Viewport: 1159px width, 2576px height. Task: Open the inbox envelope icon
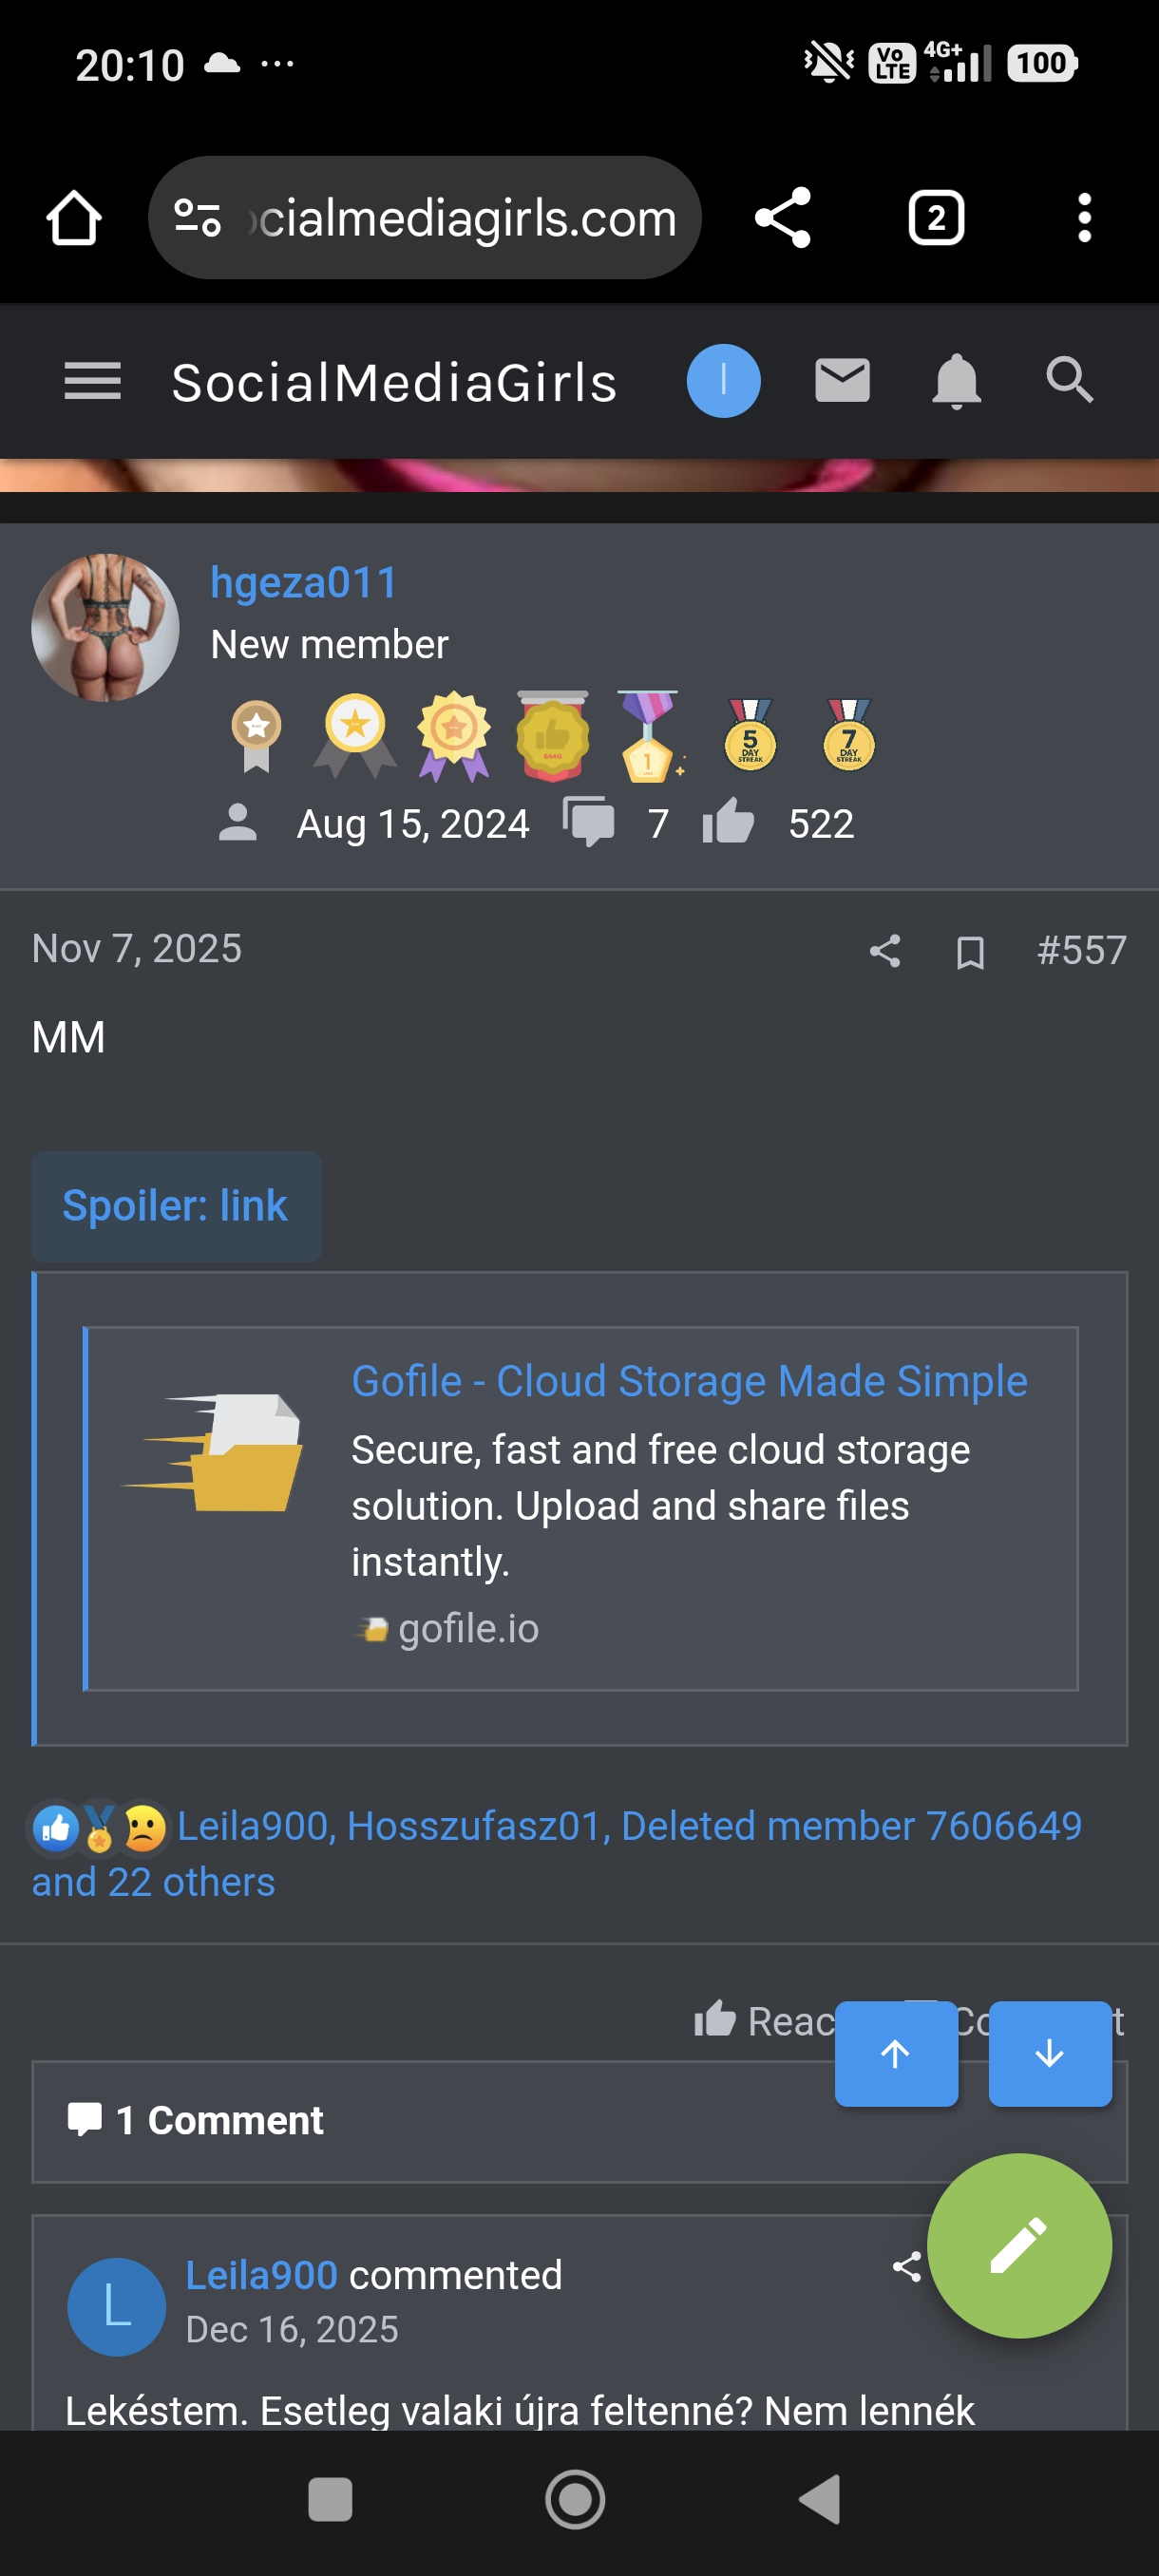tap(842, 381)
